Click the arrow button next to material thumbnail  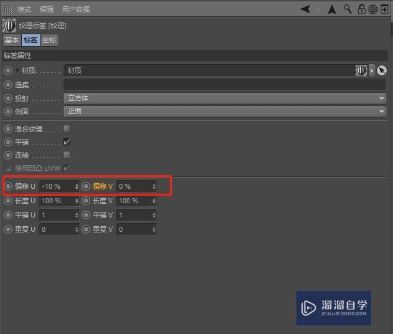(372, 70)
